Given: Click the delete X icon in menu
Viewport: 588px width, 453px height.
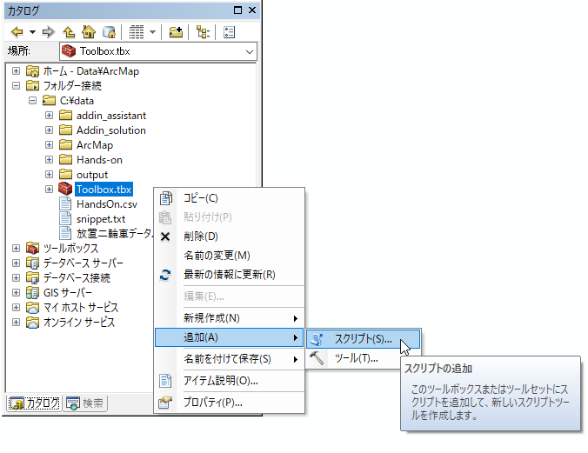Looking at the screenshot, I should click(x=165, y=236).
